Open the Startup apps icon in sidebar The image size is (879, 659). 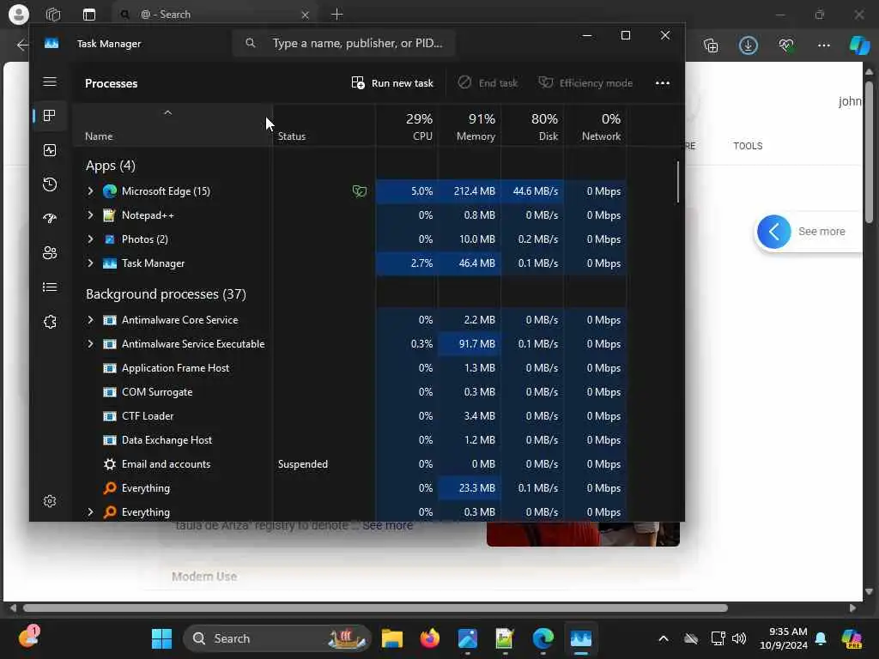(49, 219)
